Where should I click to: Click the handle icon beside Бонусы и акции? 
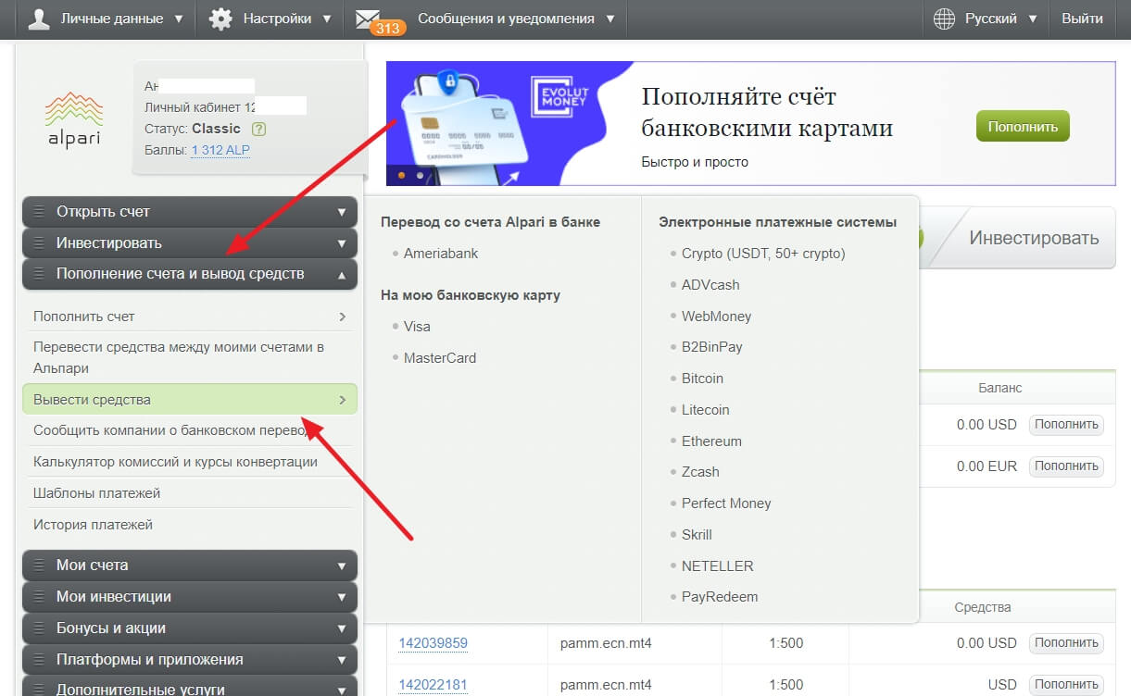pyautogui.click(x=39, y=628)
